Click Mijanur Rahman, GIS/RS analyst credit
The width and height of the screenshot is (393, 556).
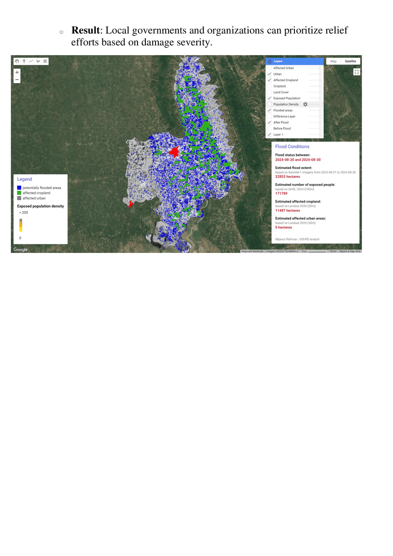(297, 239)
